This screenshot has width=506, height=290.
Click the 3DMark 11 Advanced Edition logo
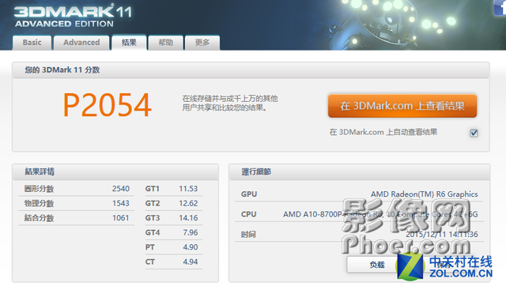[x=73, y=16]
